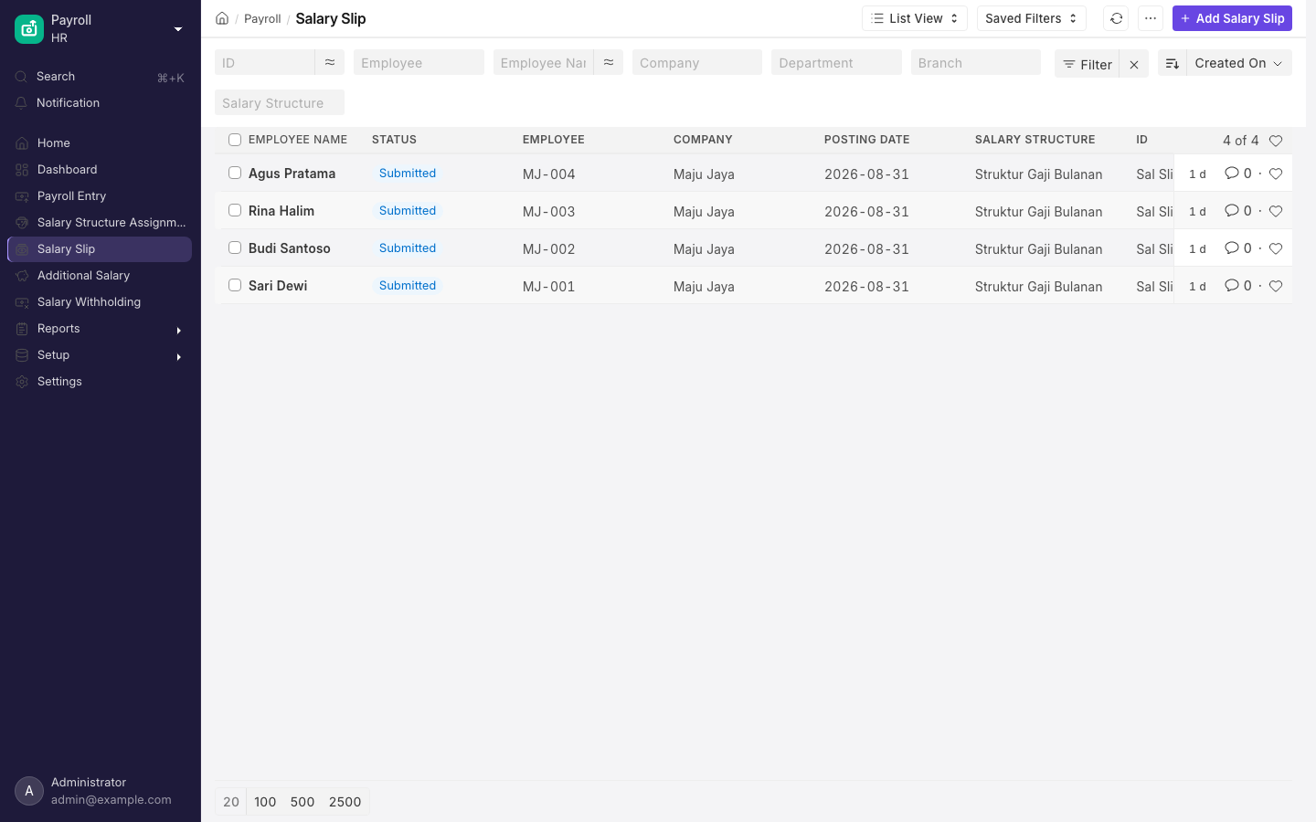This screenshot has width=1316, height=822.
Task: Select all rows with header checkbox
Action: pos(235,140)
